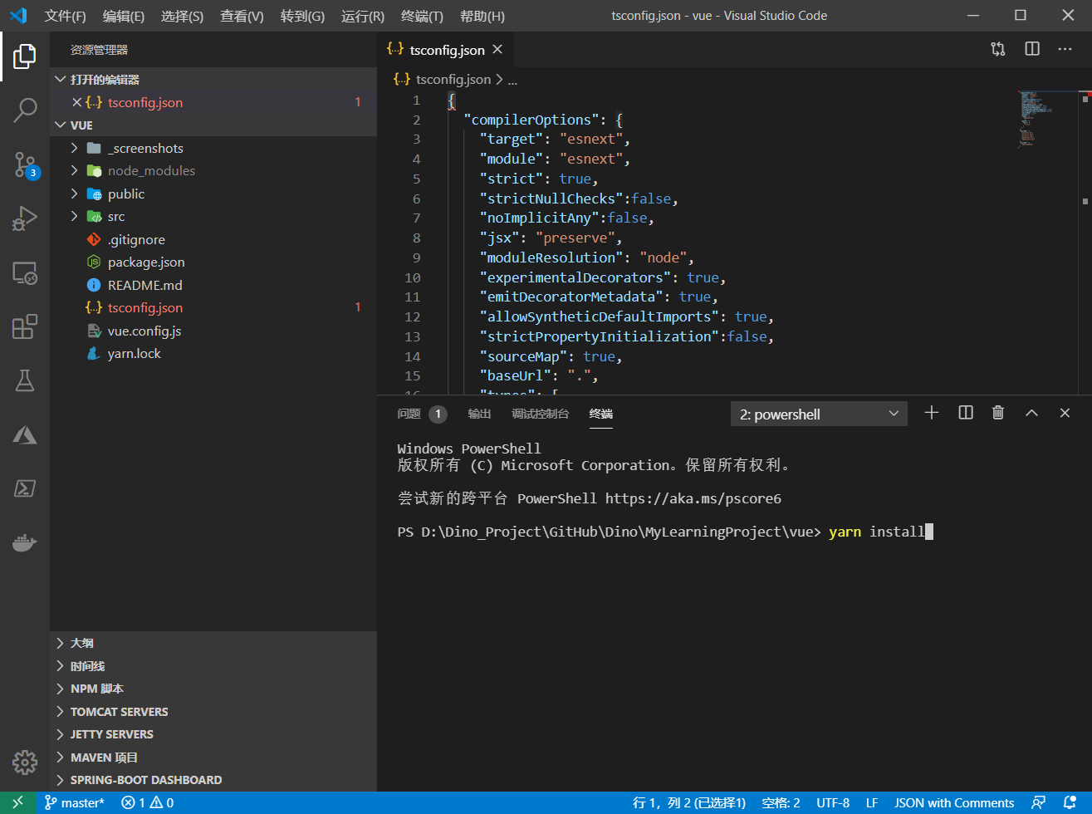Collapse the Open Editors section
The height and width of the screenshot is (814, 1092).
tap(213, 79)
